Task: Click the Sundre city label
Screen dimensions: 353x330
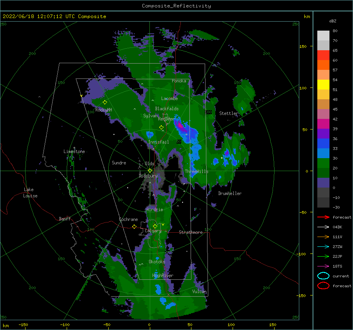Action: (x=119, y=162)
